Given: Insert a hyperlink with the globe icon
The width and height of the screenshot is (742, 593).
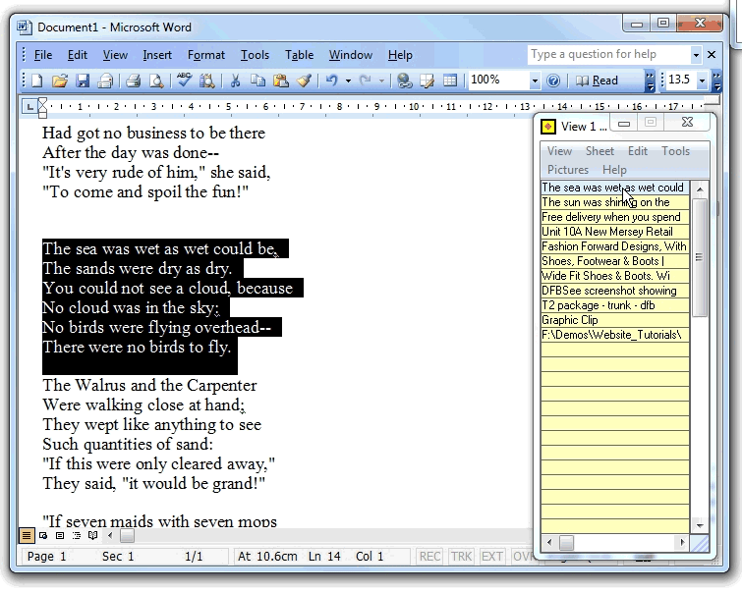Looking at the screenshot, I should click(404, 81).
